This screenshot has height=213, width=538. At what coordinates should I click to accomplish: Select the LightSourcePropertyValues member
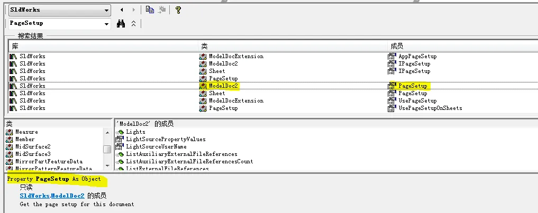click(166, 139)
